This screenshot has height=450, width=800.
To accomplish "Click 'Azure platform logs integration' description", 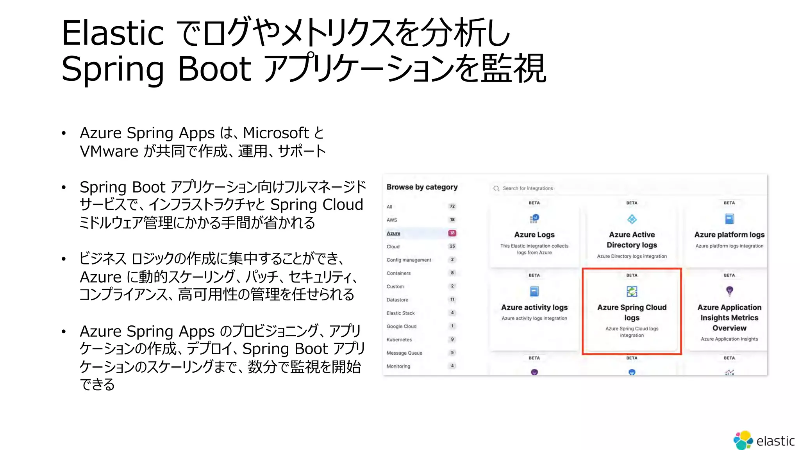I will tap(729, 246).
